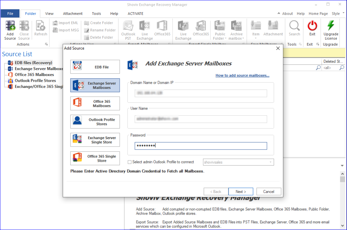Screen dimensions: 347x230
Task: Click Live Exchange in Export Mailboxes group
Action: coord(145,30)
